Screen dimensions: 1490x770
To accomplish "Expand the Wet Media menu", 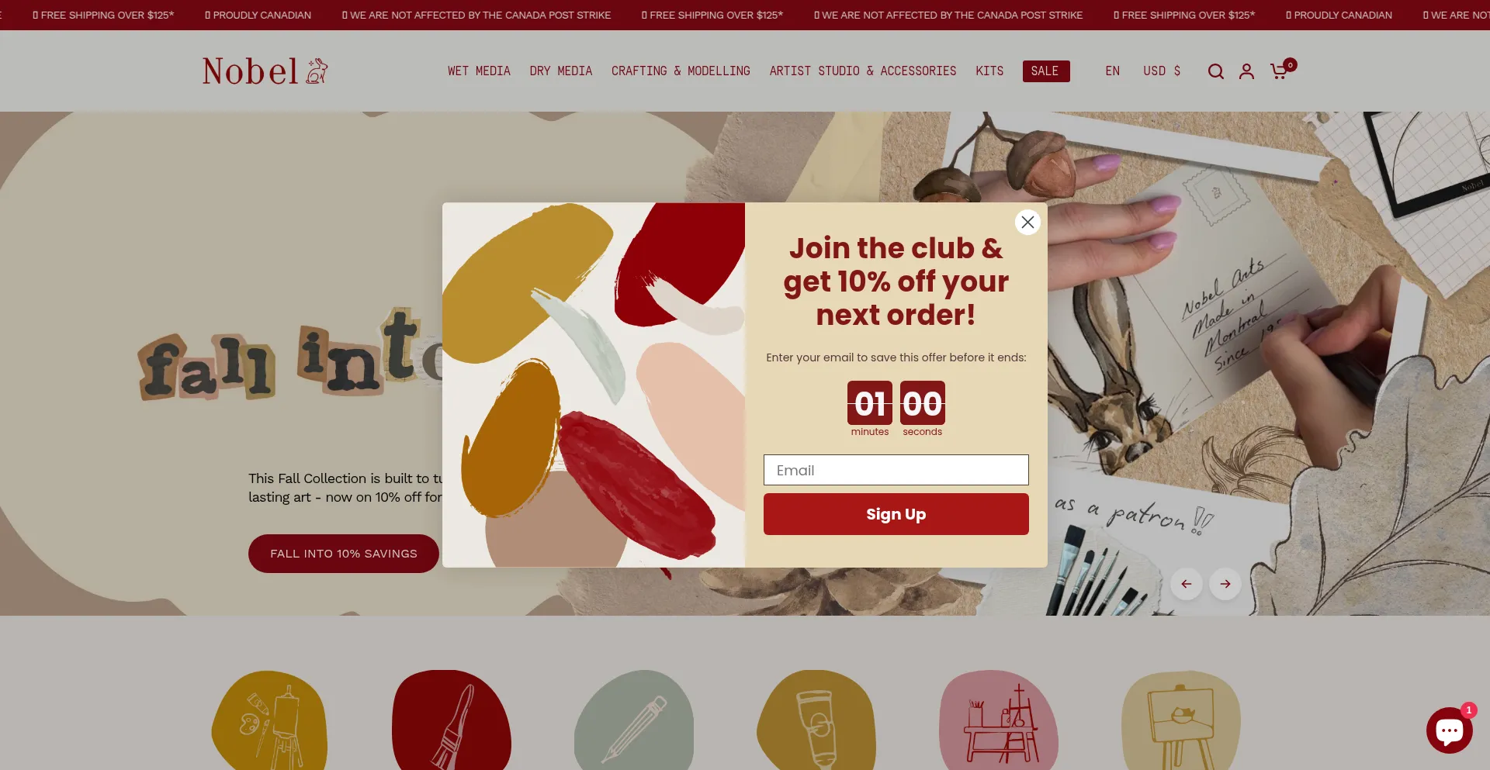I will pyautogui.click(x=479, y=71).
